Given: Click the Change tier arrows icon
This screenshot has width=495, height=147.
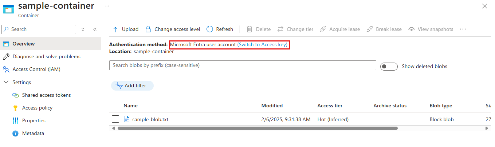Looking at the screenshot, I should (x=280, y=29).
